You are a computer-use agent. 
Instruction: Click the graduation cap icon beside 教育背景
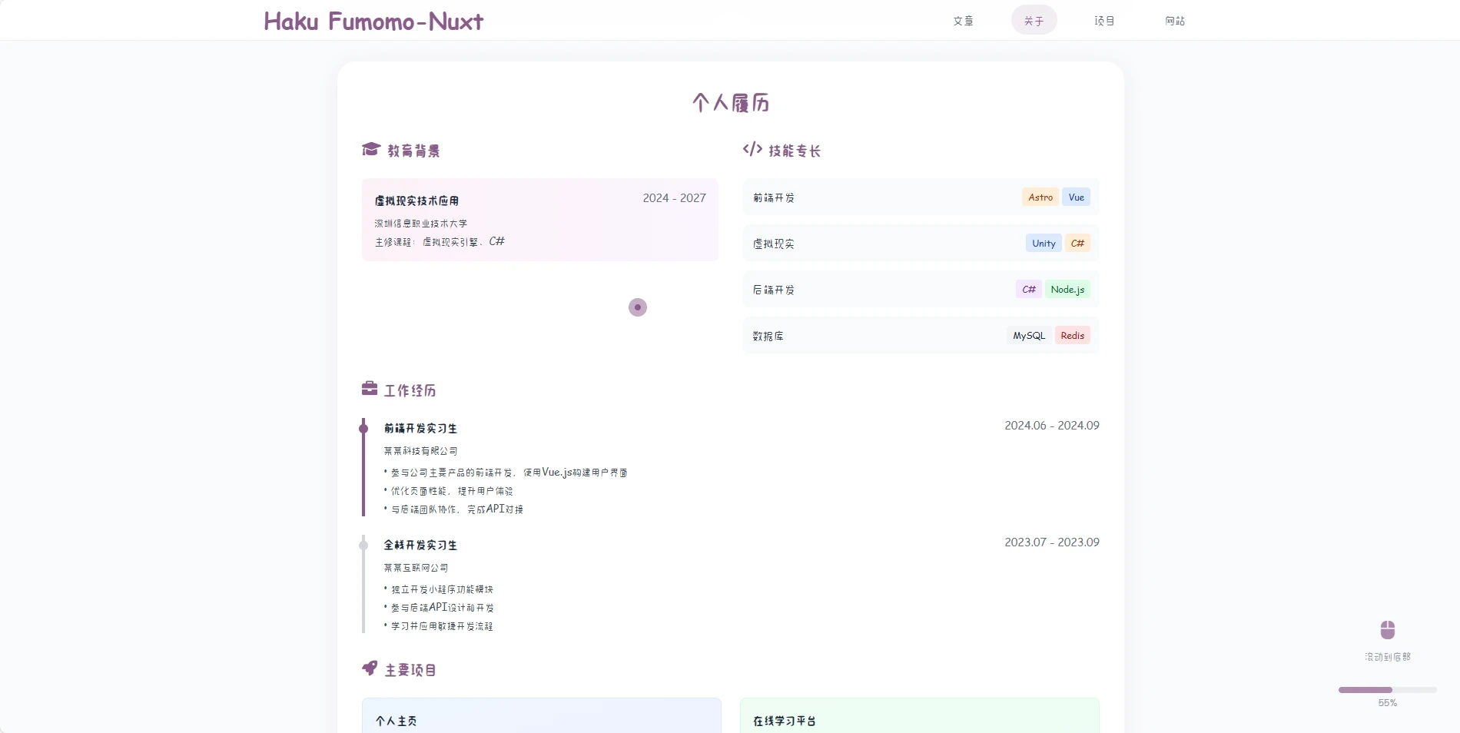(371, 149)
